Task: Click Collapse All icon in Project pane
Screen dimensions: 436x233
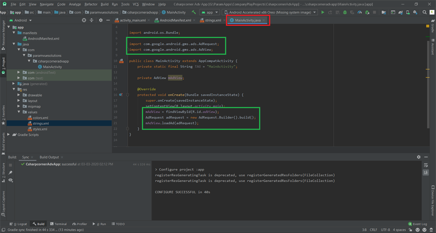Action: (92, 20)
